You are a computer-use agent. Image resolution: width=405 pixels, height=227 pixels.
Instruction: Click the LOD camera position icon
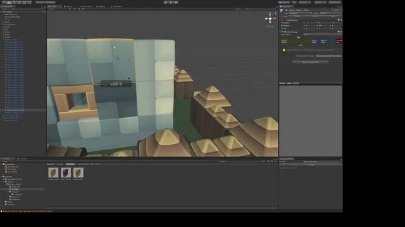(x=299, y=37)
